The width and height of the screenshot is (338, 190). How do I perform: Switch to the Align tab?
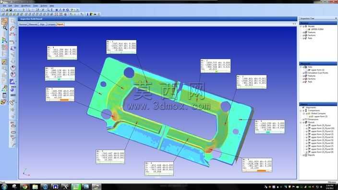coord(42,24)
